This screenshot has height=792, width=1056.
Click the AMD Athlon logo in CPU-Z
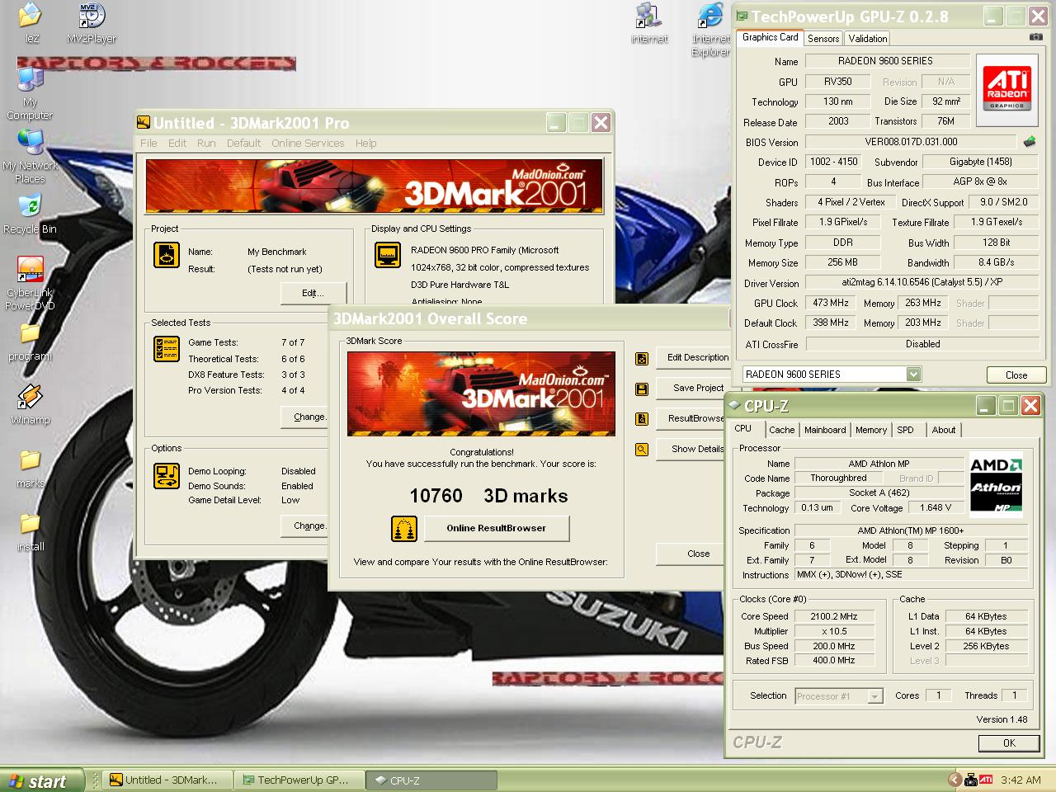point(997,484)
